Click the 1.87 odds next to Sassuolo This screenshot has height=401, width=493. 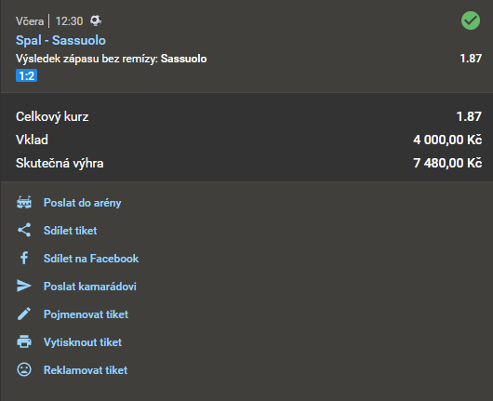pyautogui.click(x=471, y=59)
